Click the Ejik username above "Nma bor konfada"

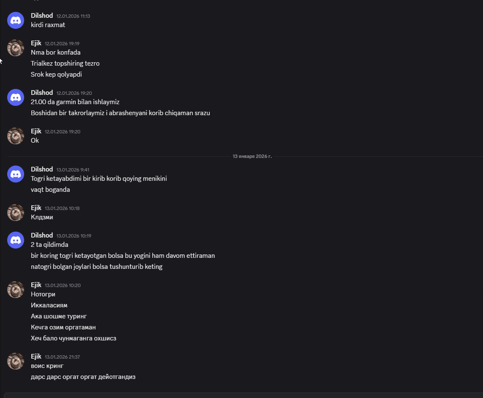click(36, 43)
